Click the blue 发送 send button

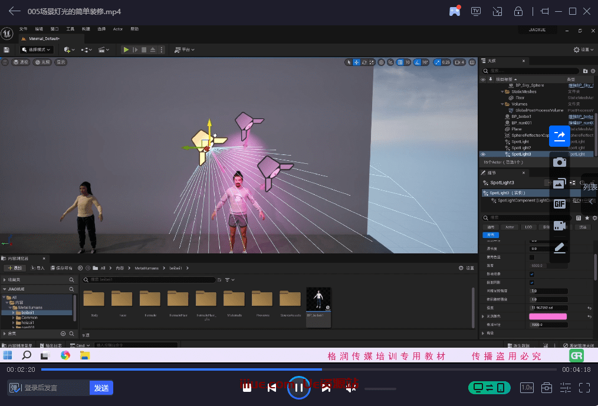(x=101, y=388)
